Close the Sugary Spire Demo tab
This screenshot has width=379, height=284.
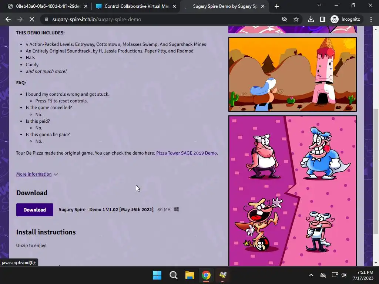pyautogui.click(x=263, y=6)
